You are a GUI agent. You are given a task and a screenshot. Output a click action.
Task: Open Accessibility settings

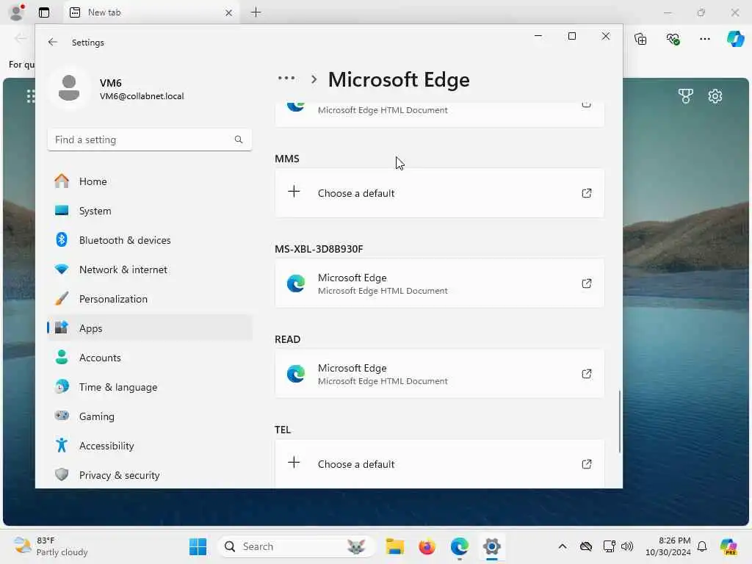(150, 446)
